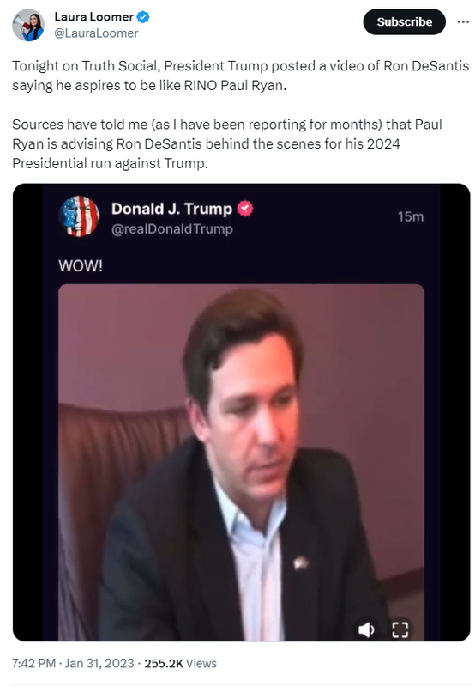Click the red verified badge next to Donald J. Trump
This screenshot has width=475, height=687.
tap(245, 209)
